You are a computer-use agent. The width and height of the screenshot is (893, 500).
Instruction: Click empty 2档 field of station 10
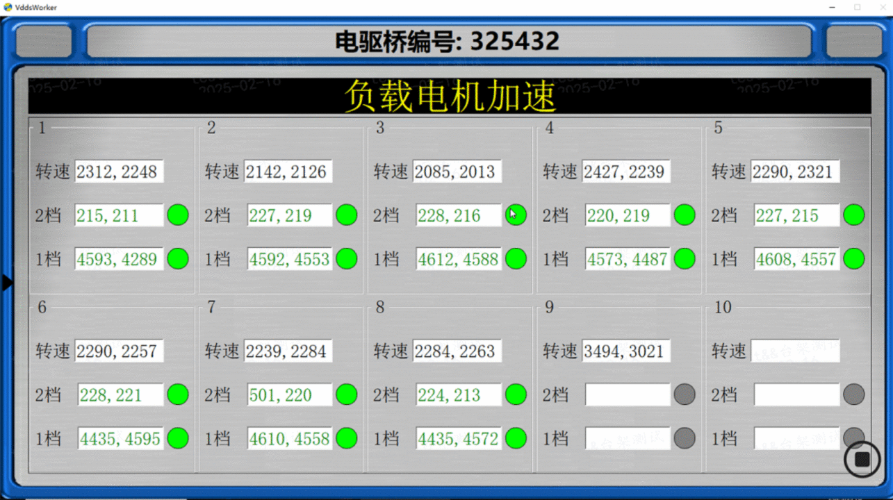796,394
